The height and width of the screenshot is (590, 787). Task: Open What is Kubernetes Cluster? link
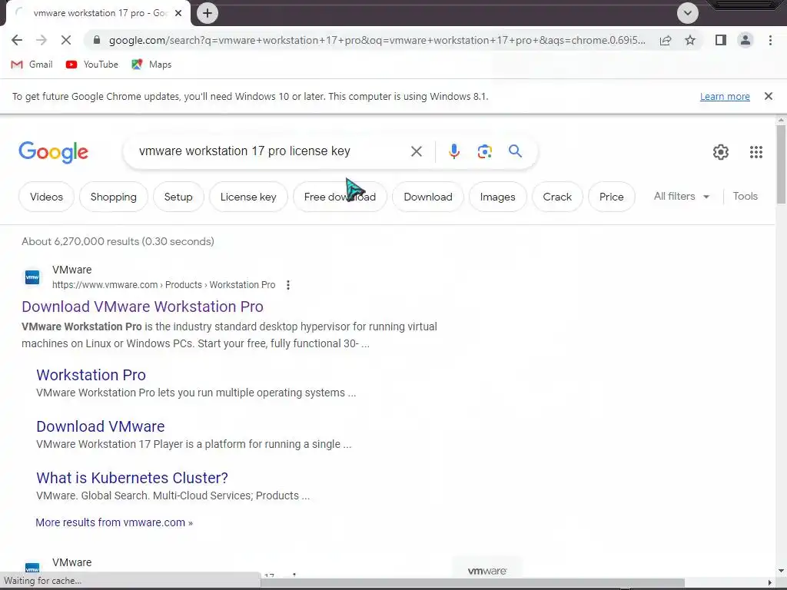(x=132, y=478)
